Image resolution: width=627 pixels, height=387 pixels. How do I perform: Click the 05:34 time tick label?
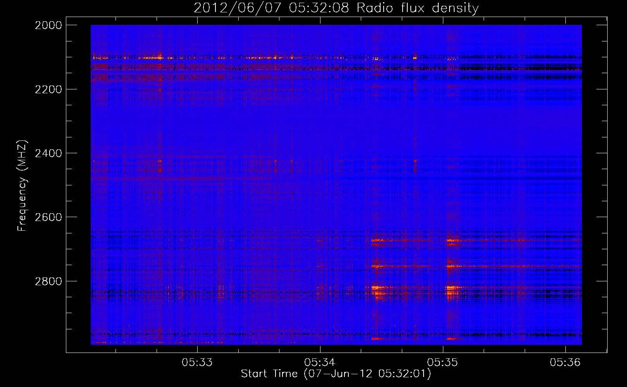pyautogui.click(x=320, y=362)
